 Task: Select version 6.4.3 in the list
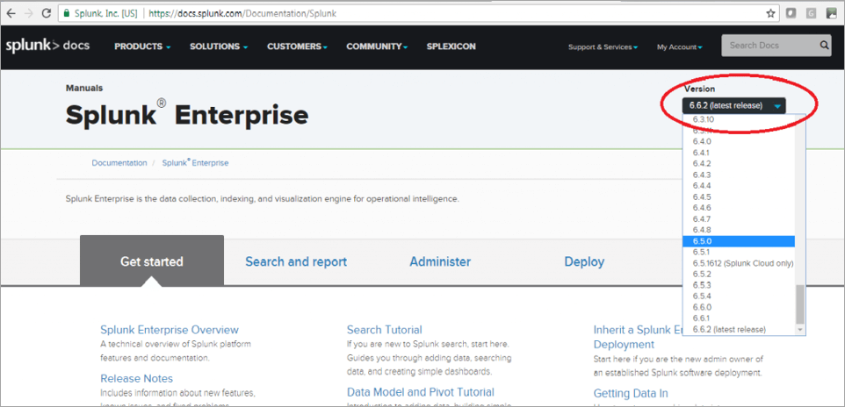(739, 175)
